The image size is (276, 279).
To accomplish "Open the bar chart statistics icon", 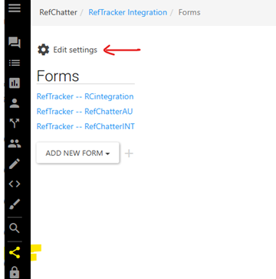I will (x=15, y=83).
